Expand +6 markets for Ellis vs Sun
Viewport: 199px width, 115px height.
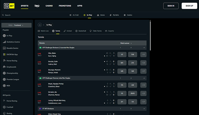pos(143,54)
